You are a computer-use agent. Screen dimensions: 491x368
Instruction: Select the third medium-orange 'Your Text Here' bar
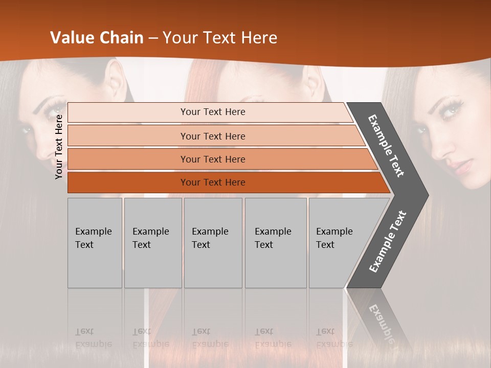[x=222, y=159]
